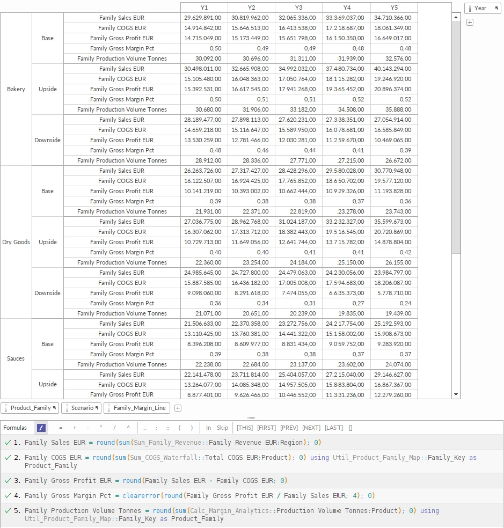
Task: Insert the In keyword
Action: point(209,428)
